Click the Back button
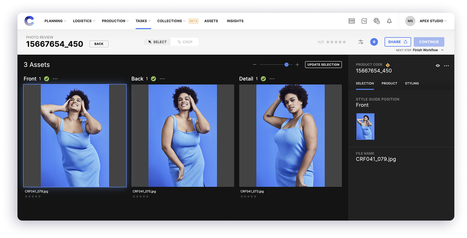The width and height of the screenshot is (467, 238). tap(99, 44)
